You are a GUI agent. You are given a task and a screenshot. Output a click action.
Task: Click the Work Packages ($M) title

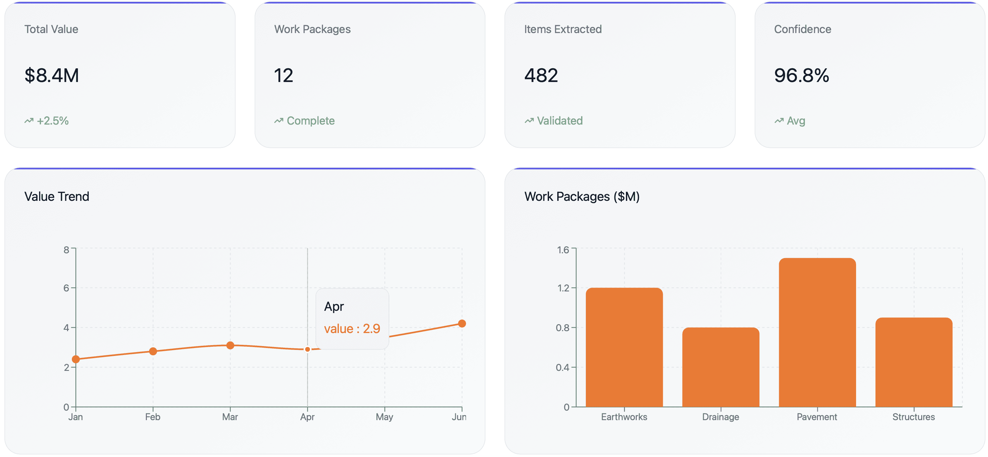tap(581, 196)
